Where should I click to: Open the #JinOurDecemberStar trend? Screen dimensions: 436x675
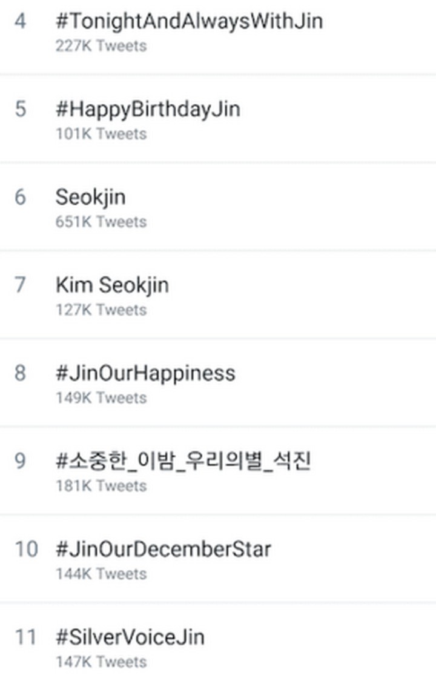163,548
